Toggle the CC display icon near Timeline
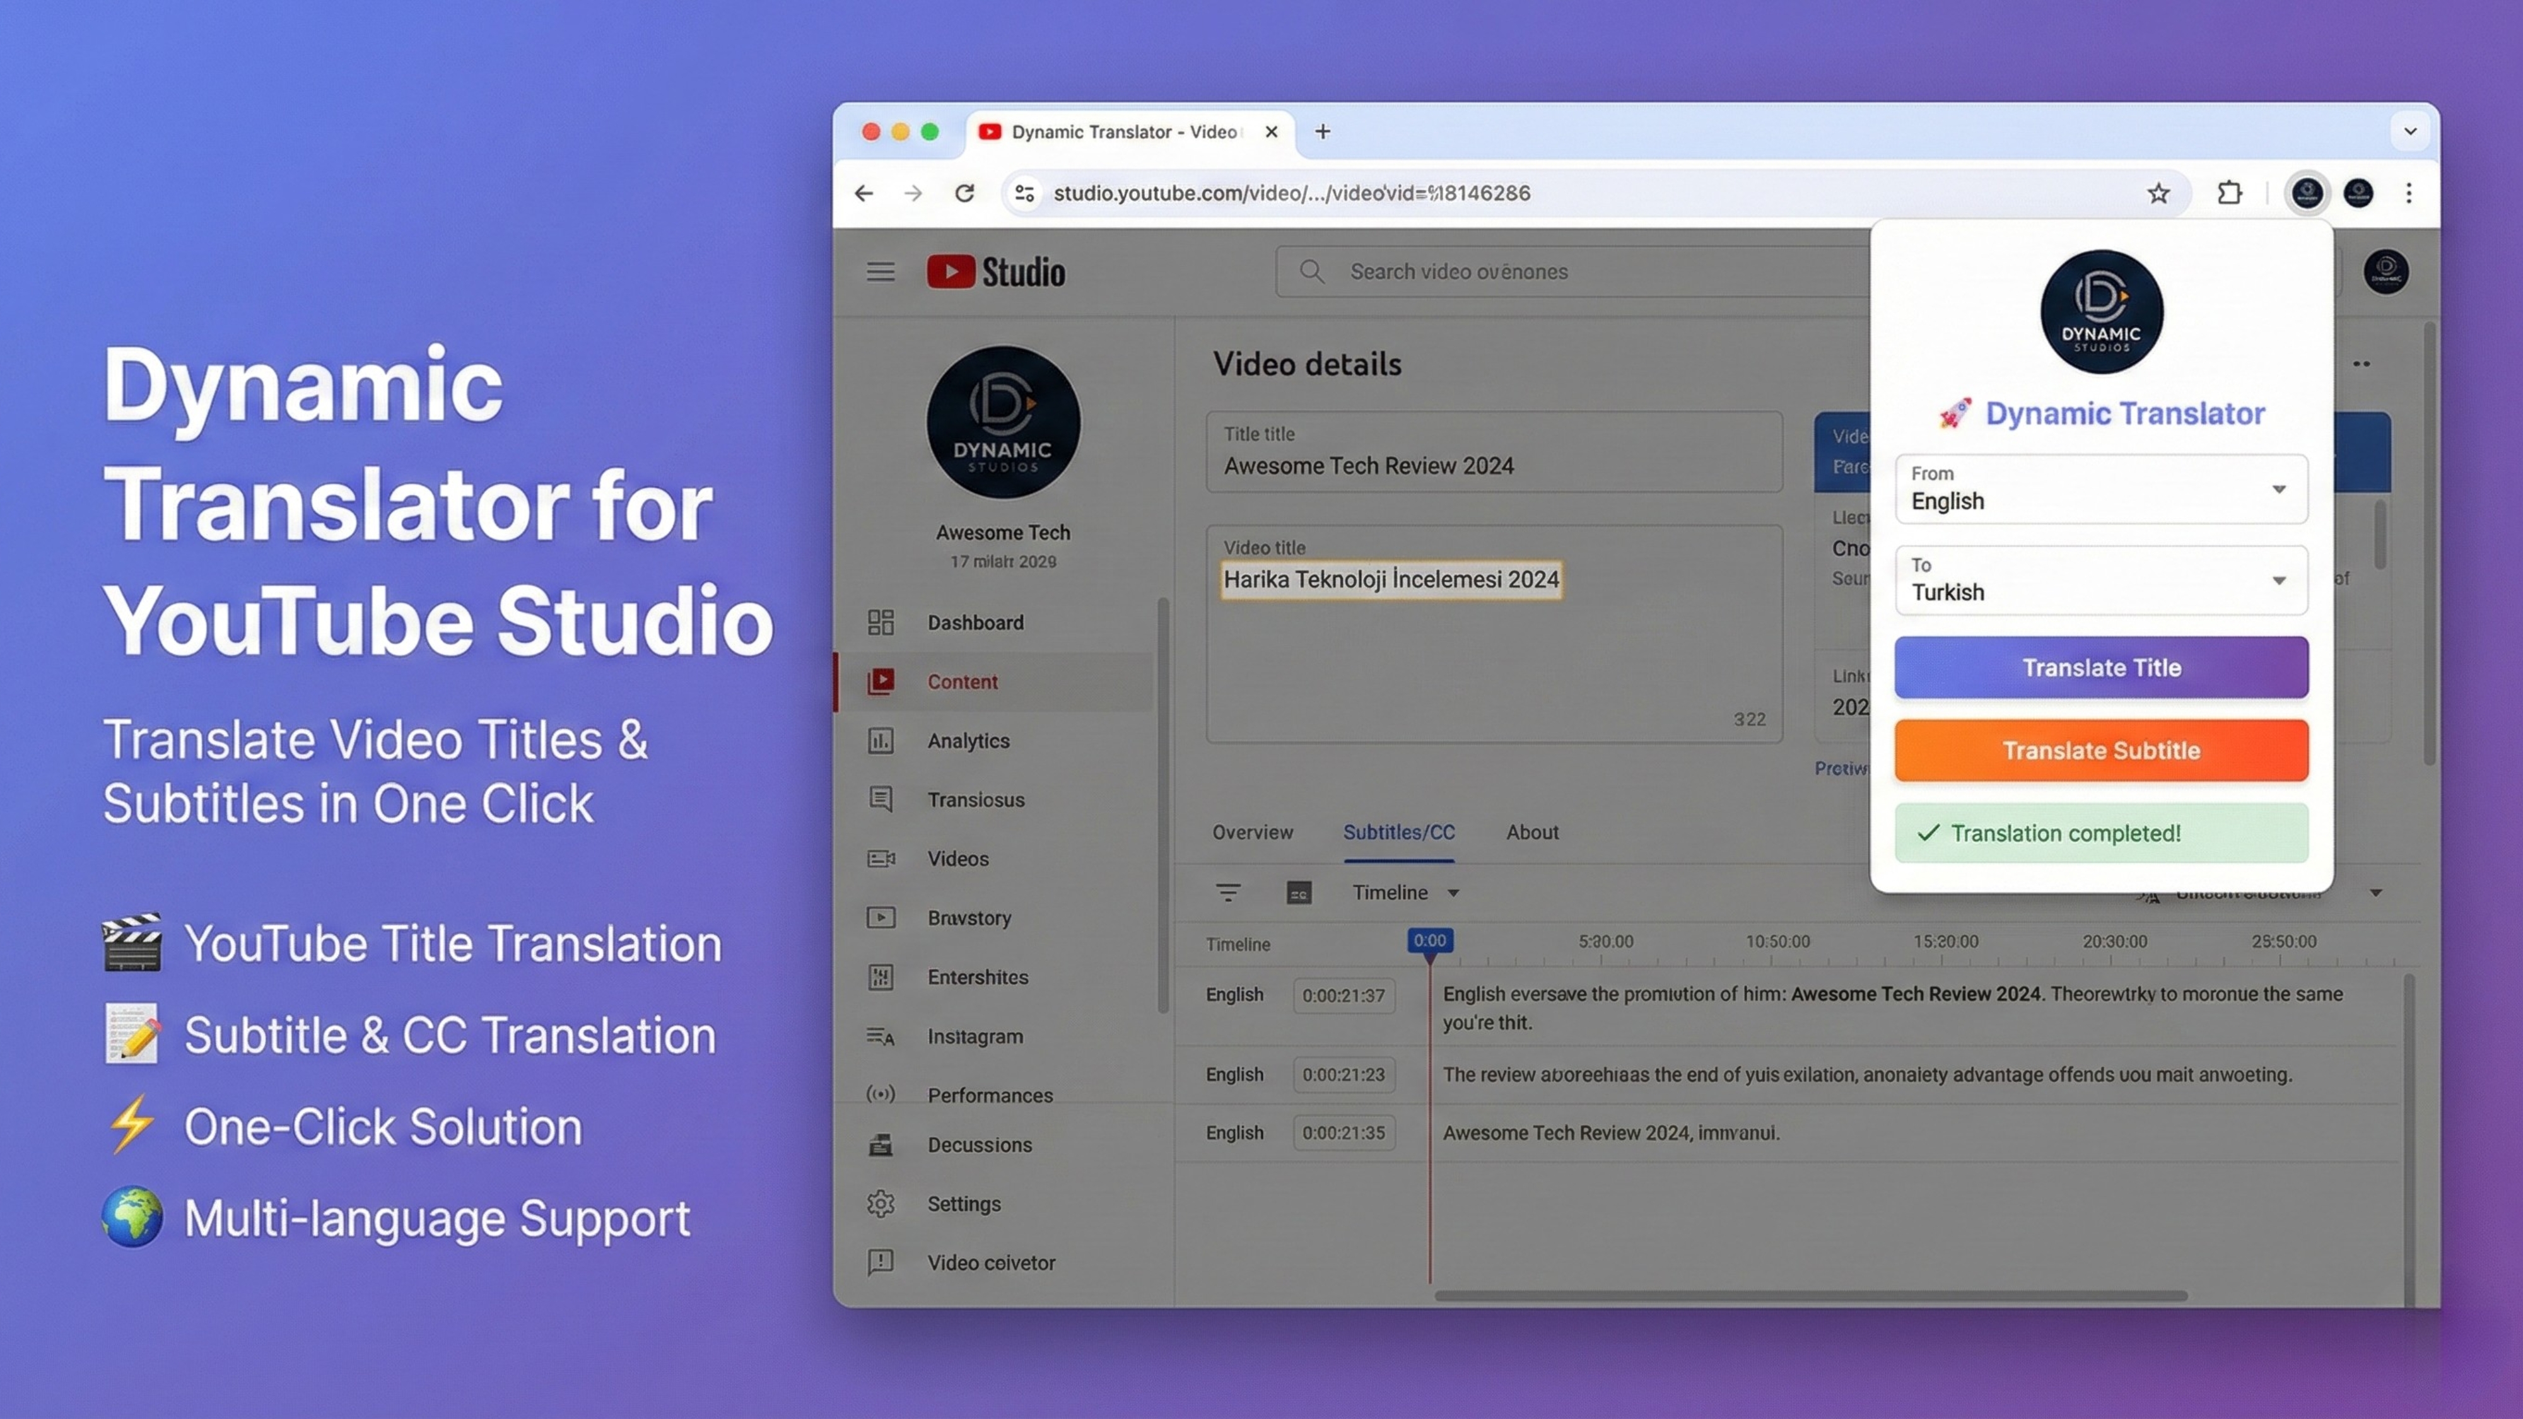The width and height of the screenshot is (2523, 1419). click(1300, 892)
